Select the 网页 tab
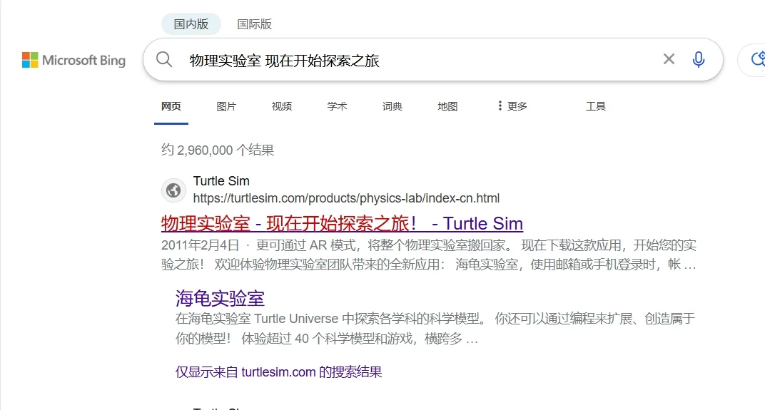The image size is (765, 410). (171, 106)
